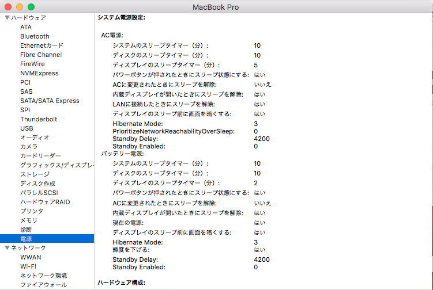Zoom the window with green button
The width and height of the screenshot is (433, 290).
coord(31,7)
